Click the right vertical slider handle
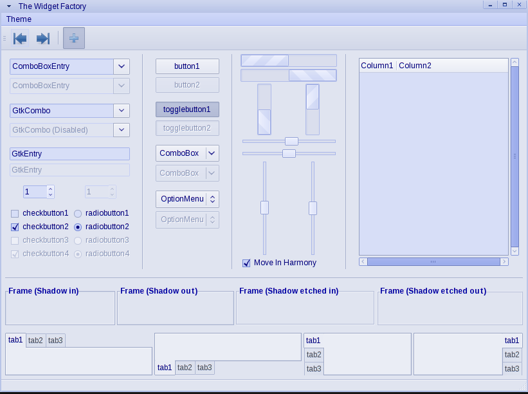Viewport: 528px width, 394px height. pos(313,208)
